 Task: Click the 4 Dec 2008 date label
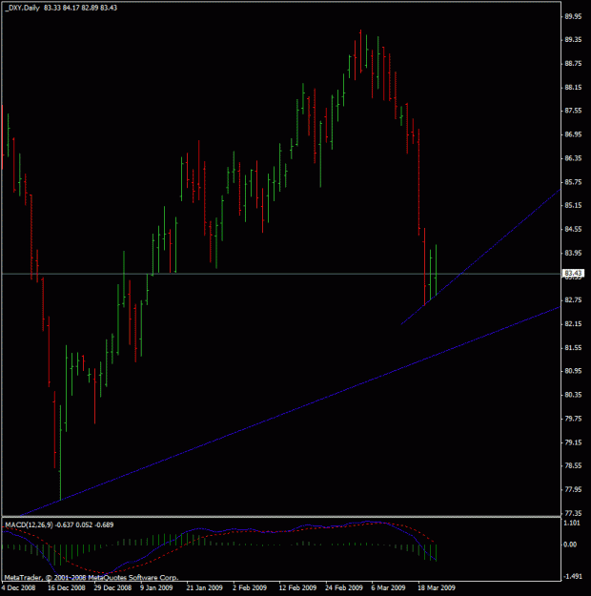point(19,587)
